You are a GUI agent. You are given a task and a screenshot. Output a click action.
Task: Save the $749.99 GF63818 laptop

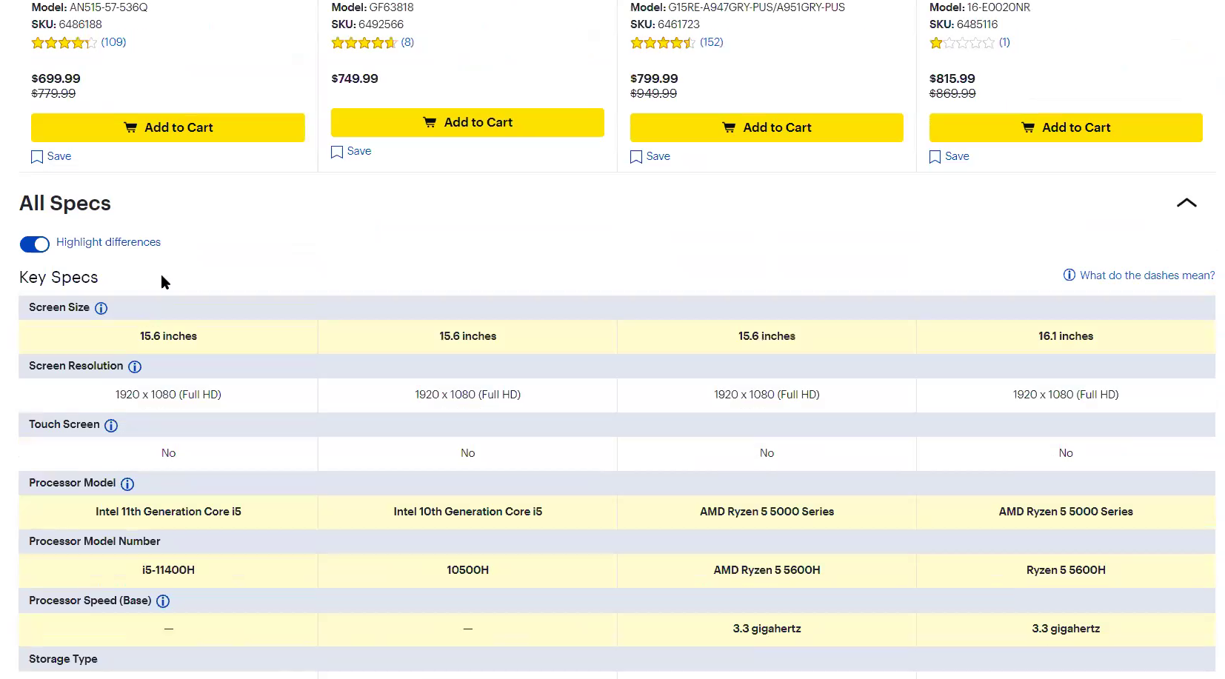[337, 152]
